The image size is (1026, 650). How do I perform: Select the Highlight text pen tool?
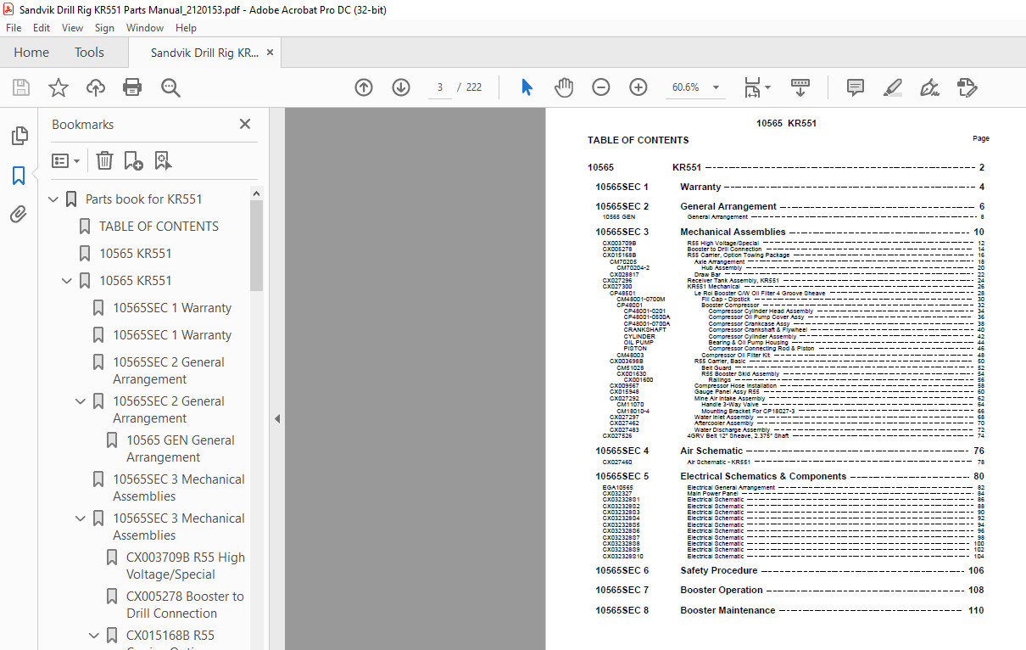click(x=892, y=87)
